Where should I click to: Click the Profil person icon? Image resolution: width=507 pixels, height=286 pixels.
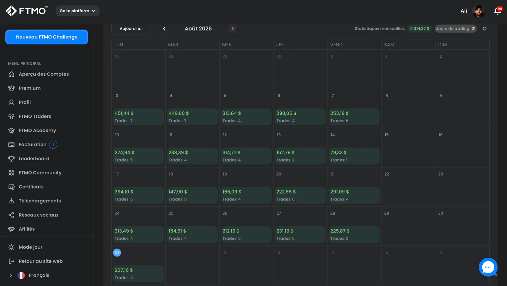coord(11,102)
